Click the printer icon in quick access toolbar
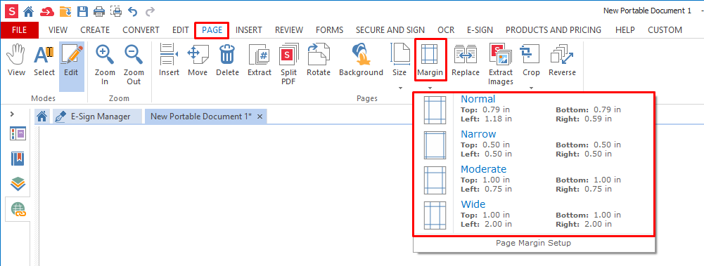 pyautogui.click(x=99, y=11)
